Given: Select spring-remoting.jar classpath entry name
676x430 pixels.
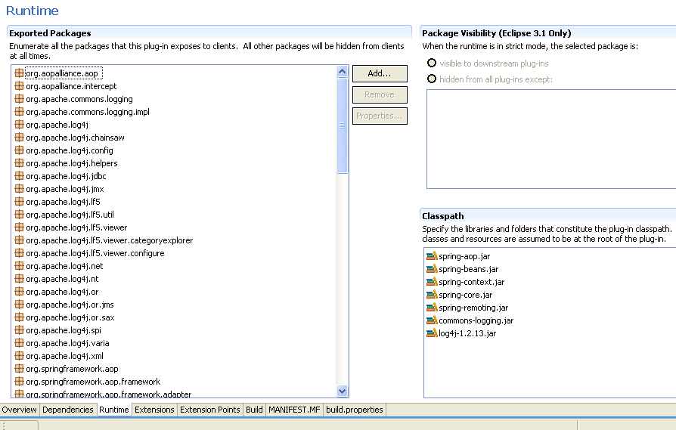Looking at the screenshot, I should coord(473,308).
